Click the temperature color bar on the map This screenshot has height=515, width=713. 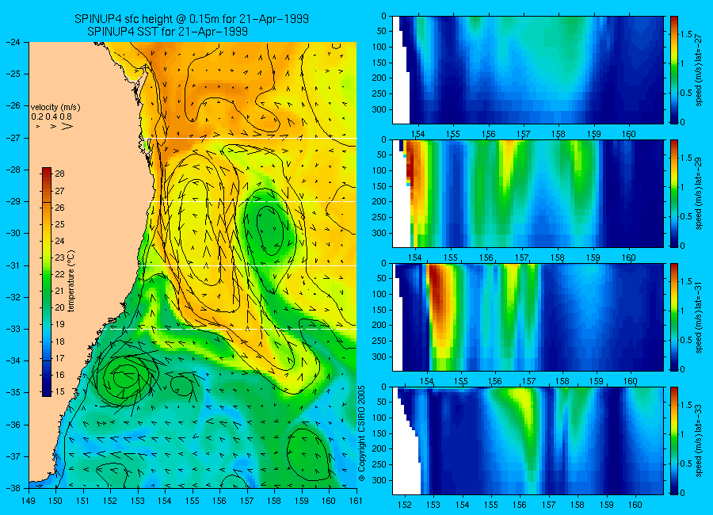(47, 282)
